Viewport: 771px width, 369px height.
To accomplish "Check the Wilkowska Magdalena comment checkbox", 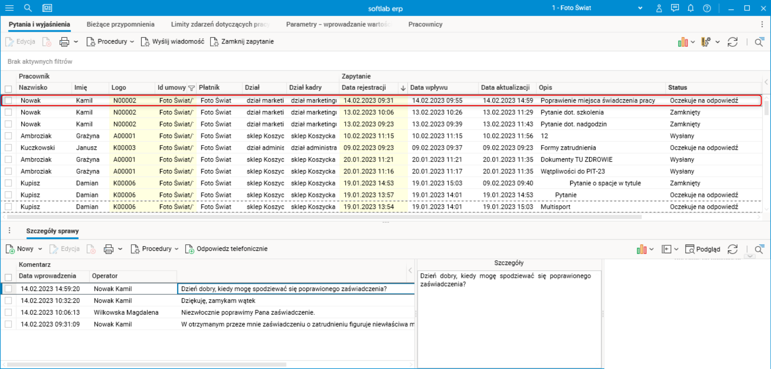I will click(8, 312).
